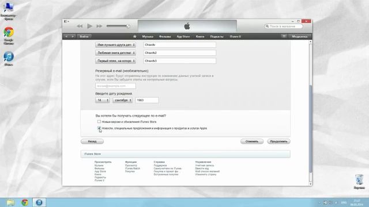Open the Фильмы tab in the store bar
This screenshot has width=369, height=207.
165,36
